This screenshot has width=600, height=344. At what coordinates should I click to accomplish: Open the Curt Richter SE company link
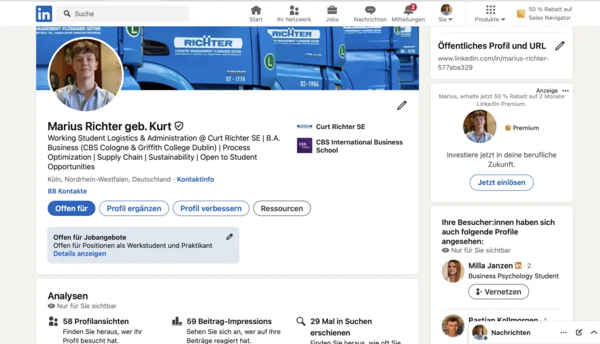(x=340, y=127)
